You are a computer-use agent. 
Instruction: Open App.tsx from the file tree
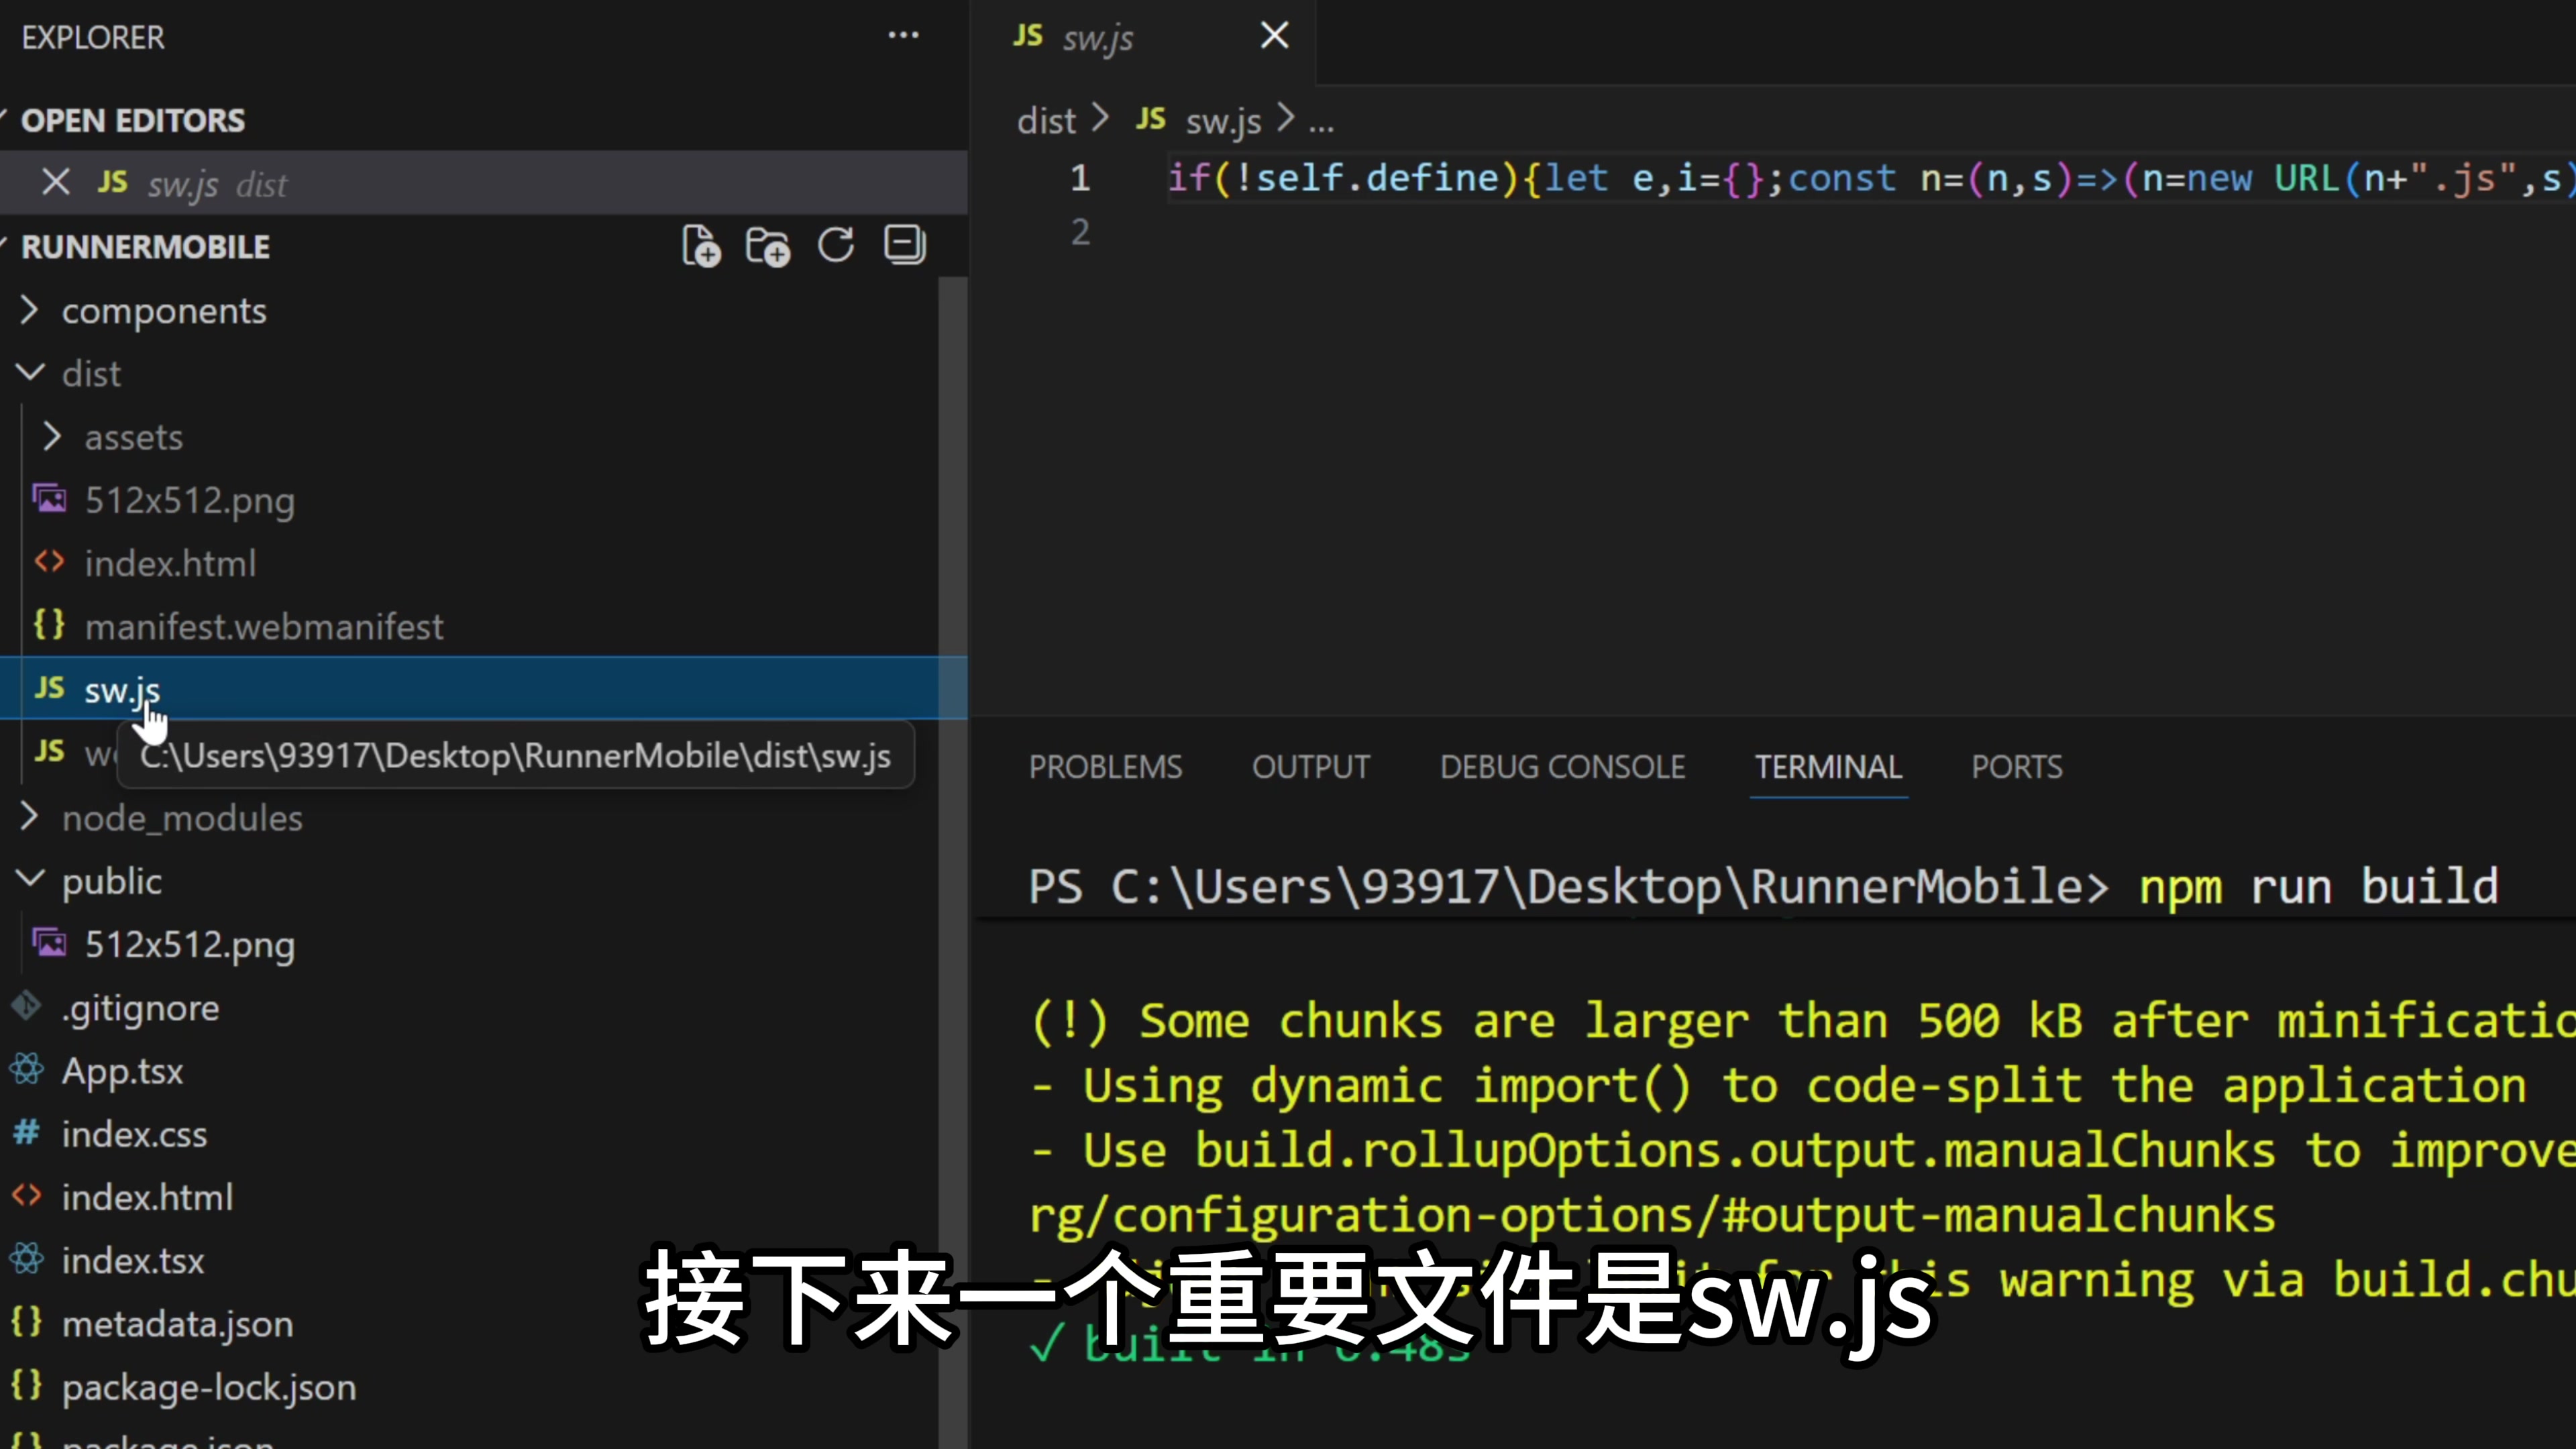[x=122, y=1072]
